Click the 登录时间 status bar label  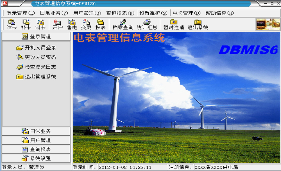[x=85, y=167]
